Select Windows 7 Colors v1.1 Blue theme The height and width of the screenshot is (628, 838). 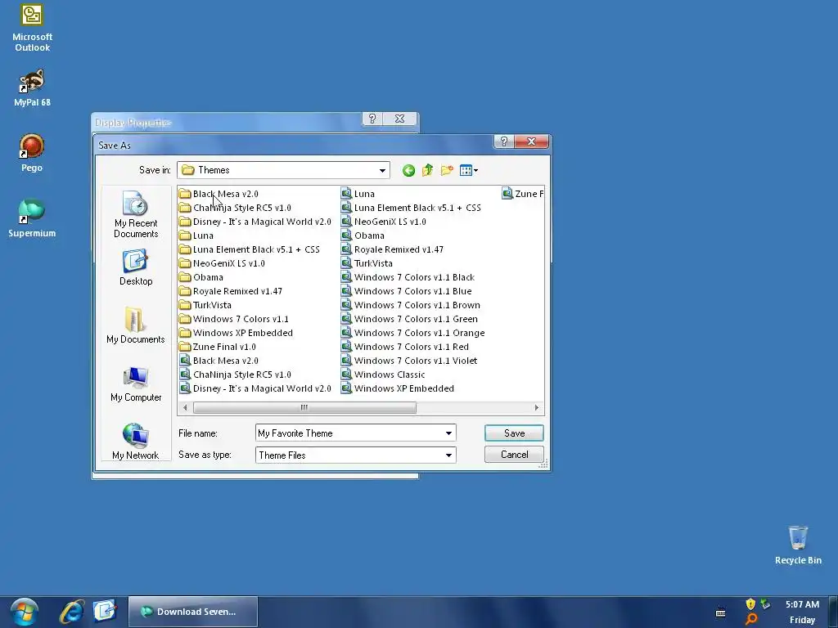pos(406,291)
